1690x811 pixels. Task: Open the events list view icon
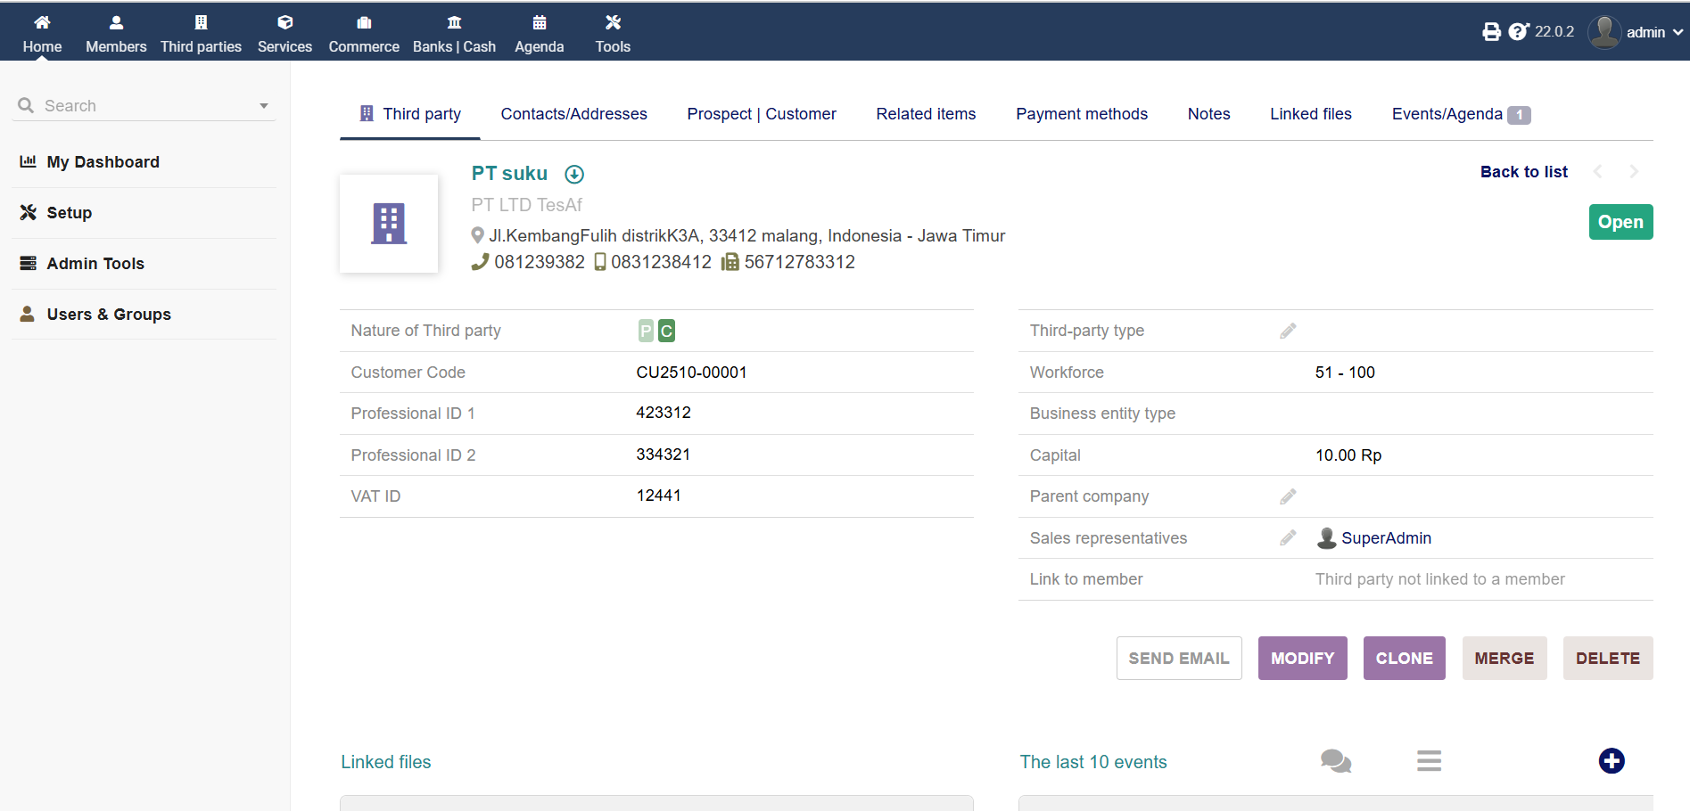pos(1429,761)
